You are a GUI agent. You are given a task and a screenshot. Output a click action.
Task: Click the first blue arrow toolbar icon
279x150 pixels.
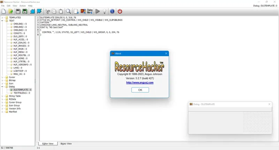click(x=32, y=12)
